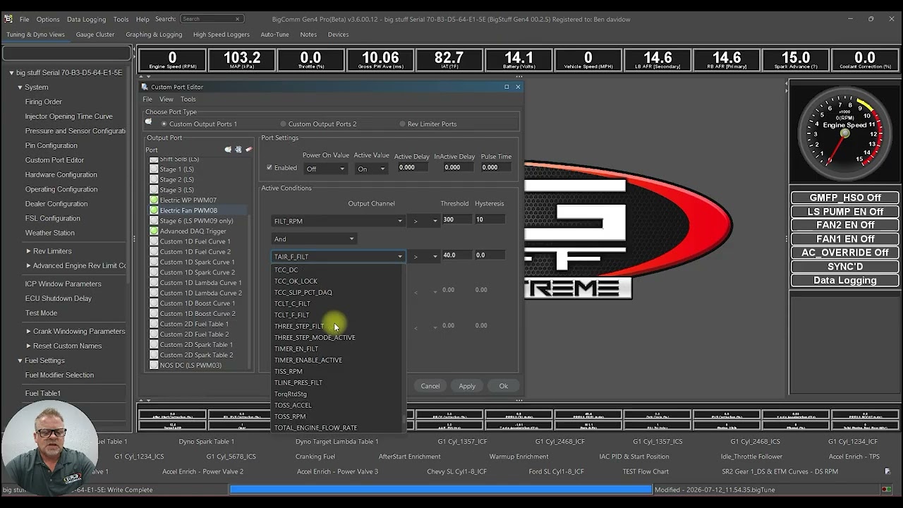Click the port type icon beside Custom Output Ports 1
Image resolution: width=903 pixels, height=508 pixels.
(148, 122)
